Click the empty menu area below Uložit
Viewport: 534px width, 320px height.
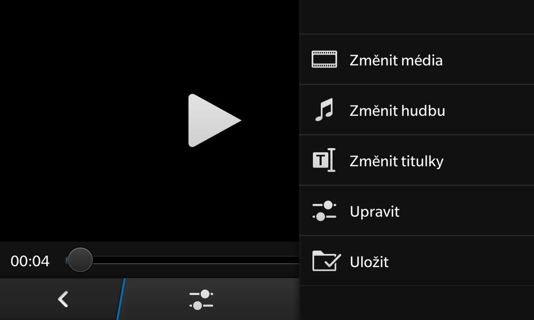click(416, 303)
